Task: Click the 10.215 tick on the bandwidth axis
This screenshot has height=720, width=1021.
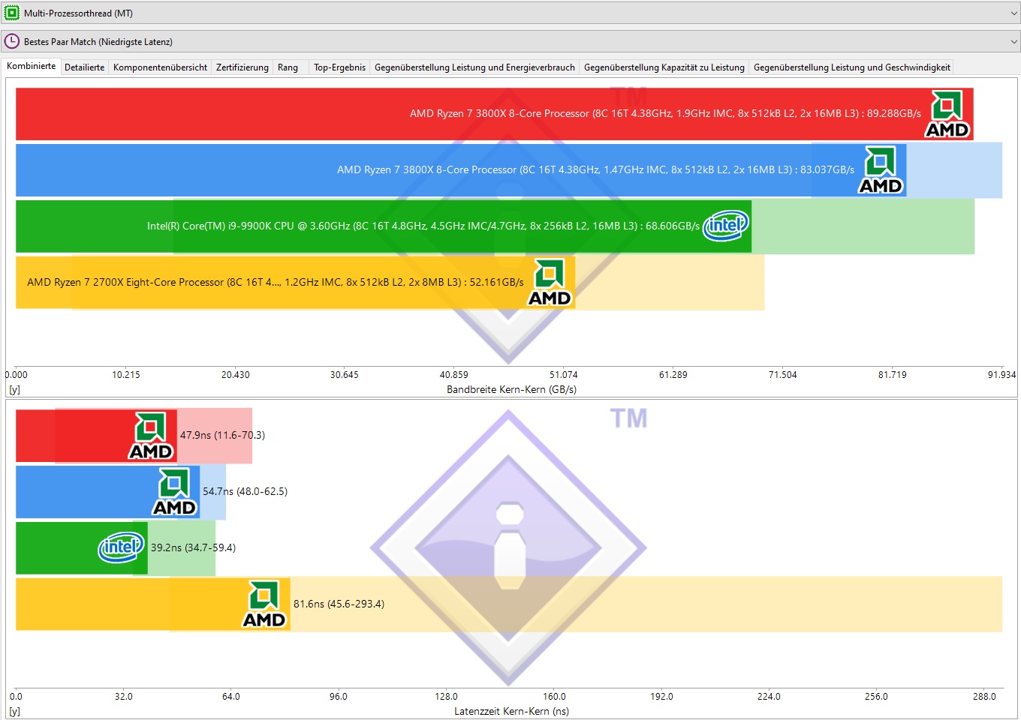Action: (126, 374)
